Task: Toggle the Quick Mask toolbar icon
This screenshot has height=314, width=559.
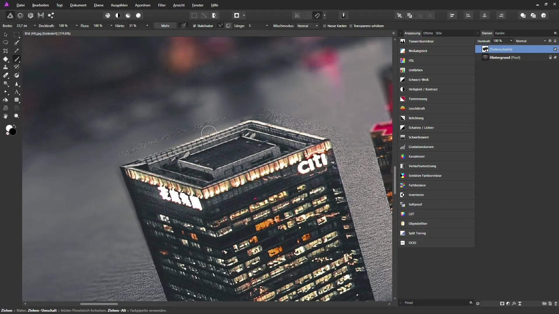Action: pyautogui.click(x=237, y=15)
